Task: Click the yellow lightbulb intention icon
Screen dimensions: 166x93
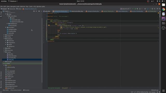Action: pyautogui.click(x=49, y=25)
